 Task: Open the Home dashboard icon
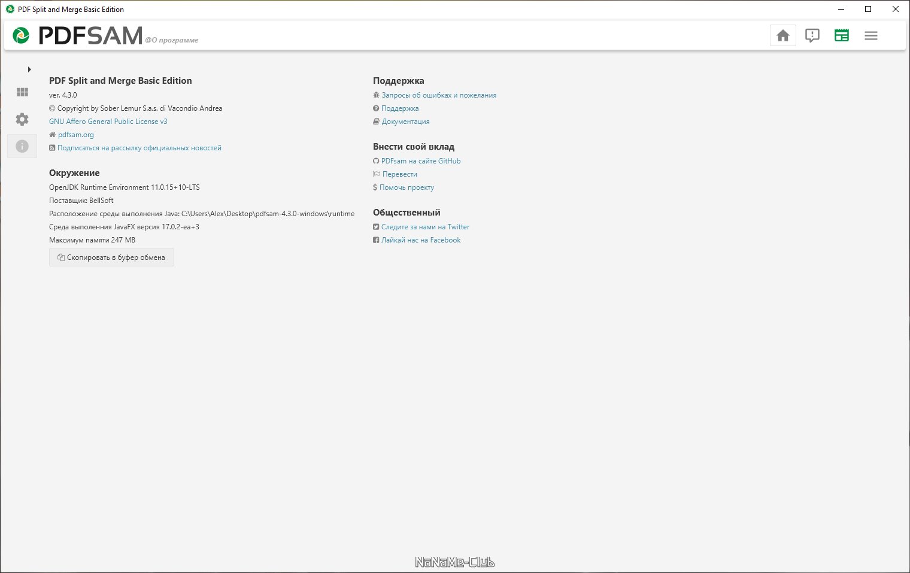(x=783, y=36)
